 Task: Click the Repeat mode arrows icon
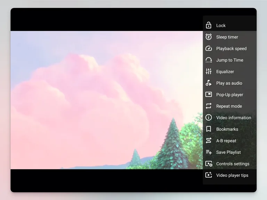pyautogui.click(x=209, y=106)
